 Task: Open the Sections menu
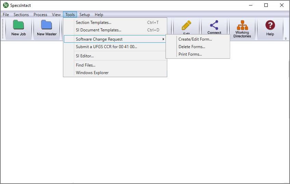click(21, 15)
